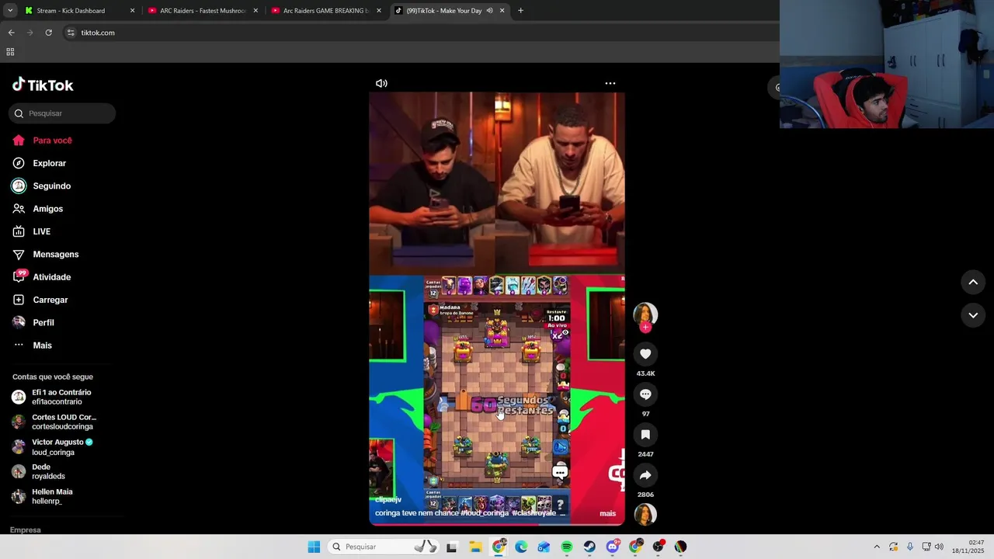Follow the creator via plus badge
The width and height of the screenshot is (994, 559).
[x=645, y=328]
